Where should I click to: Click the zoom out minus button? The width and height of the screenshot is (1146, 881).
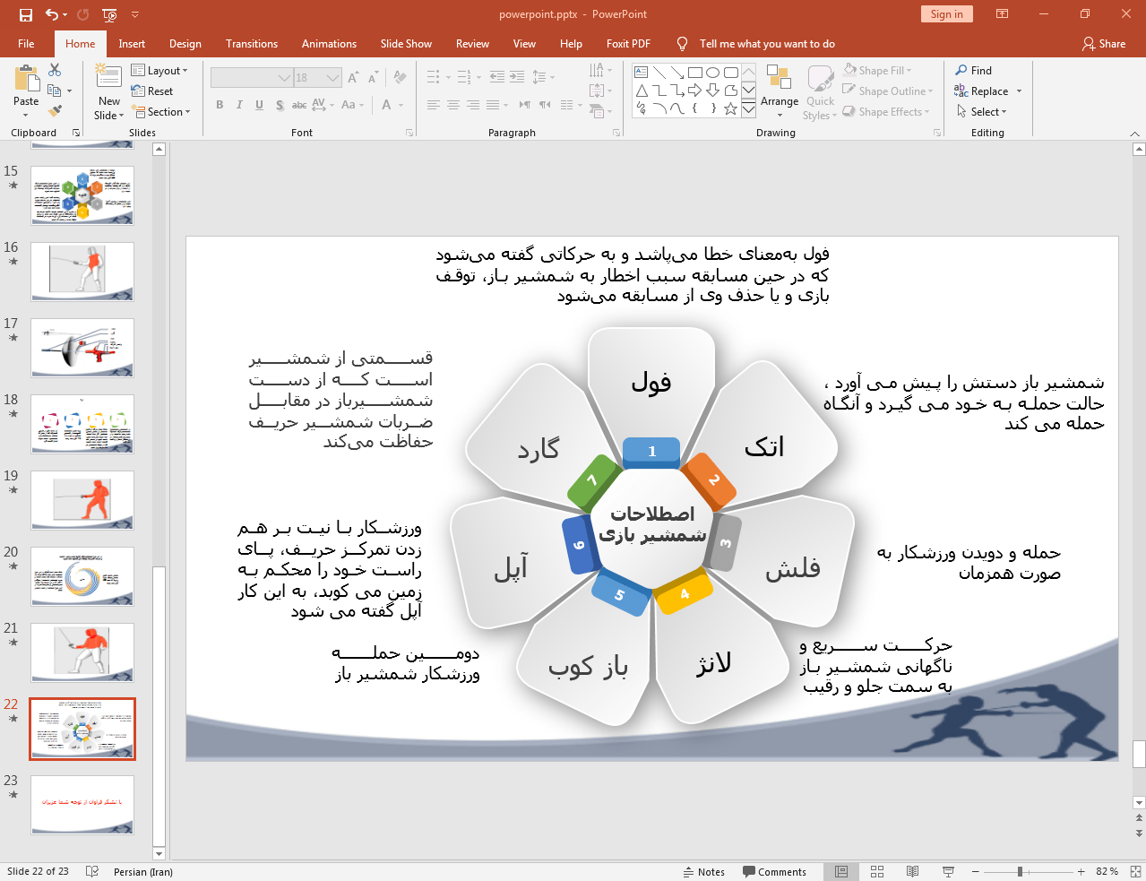975,872
